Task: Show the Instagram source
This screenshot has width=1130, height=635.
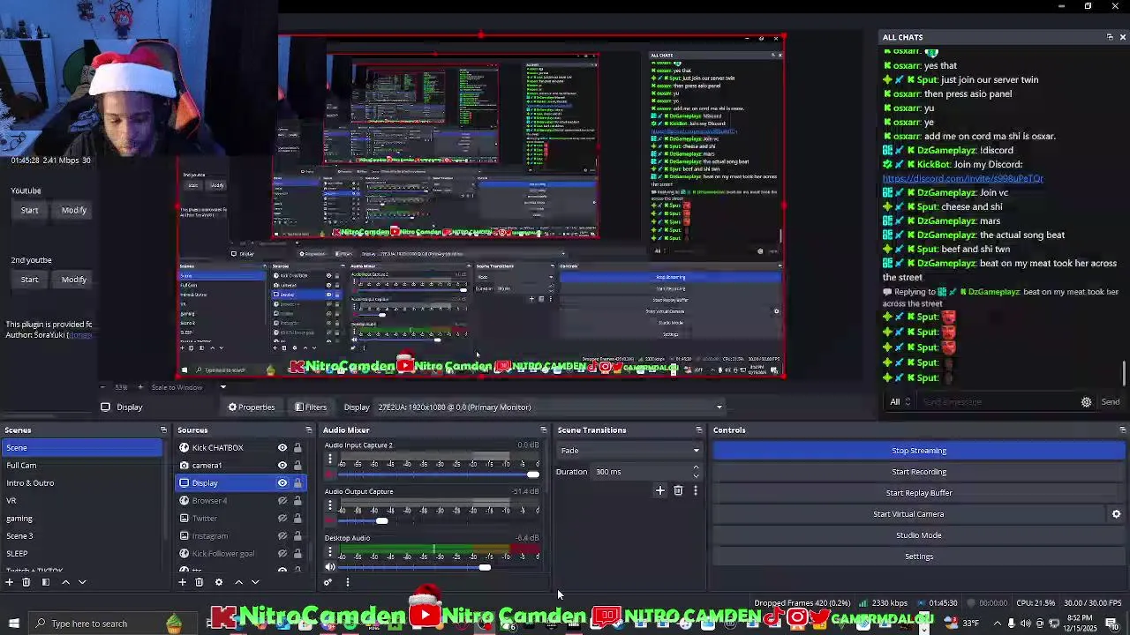Action: [x=282, y=536]
